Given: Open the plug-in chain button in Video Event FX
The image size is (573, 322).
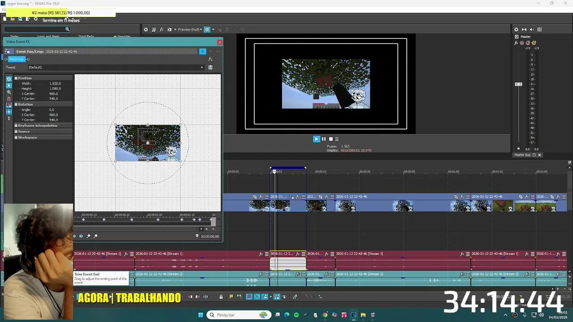Looking at the screenshot, I should [x=210, y=59].
